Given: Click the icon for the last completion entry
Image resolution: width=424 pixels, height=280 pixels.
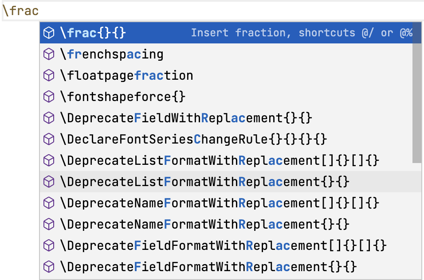Looking at the screenshot, I should (x=49, y=267).
